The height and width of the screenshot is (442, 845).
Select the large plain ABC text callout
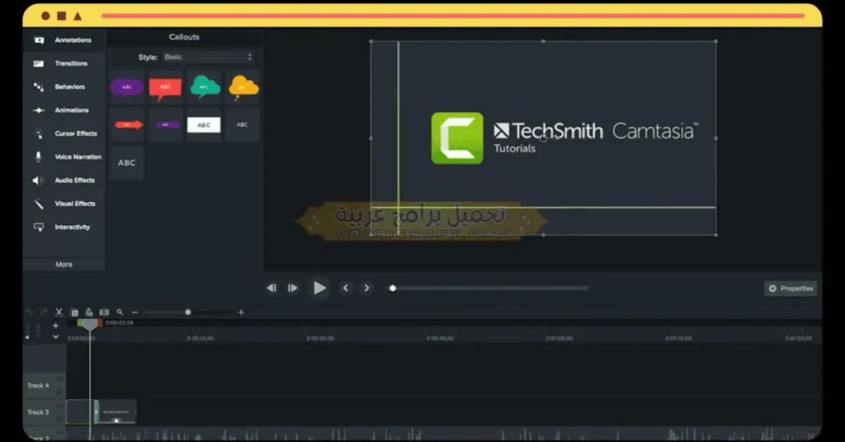[127, 162]
